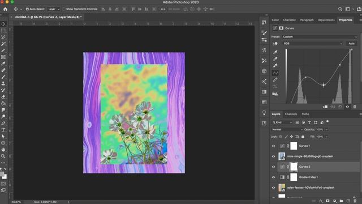This screenshot has height=204, width=362.
Task: Switch to the Color tab
Action: point(275,20)
